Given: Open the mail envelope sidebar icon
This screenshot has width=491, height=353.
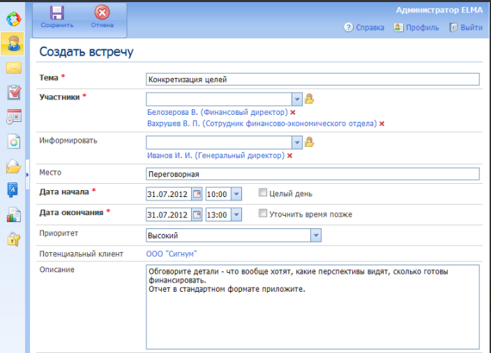Looking at the screenshot, I should tap(13, 68).
